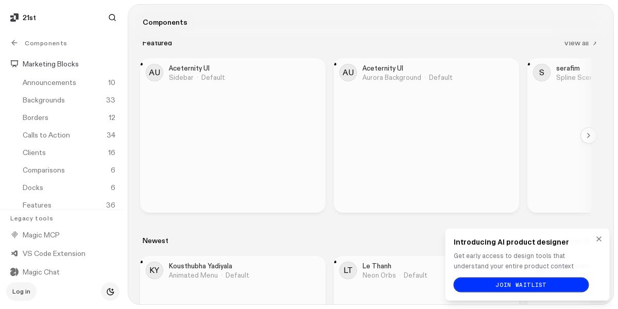Click Kousthubha Yadiyala's KY avatar

tap(154, 270)
